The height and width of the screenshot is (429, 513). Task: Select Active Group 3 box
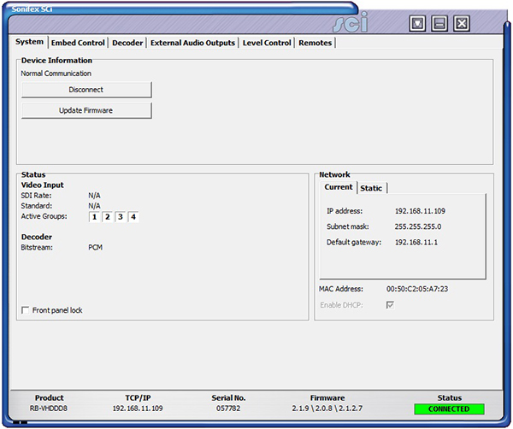[x=121, y=217]
